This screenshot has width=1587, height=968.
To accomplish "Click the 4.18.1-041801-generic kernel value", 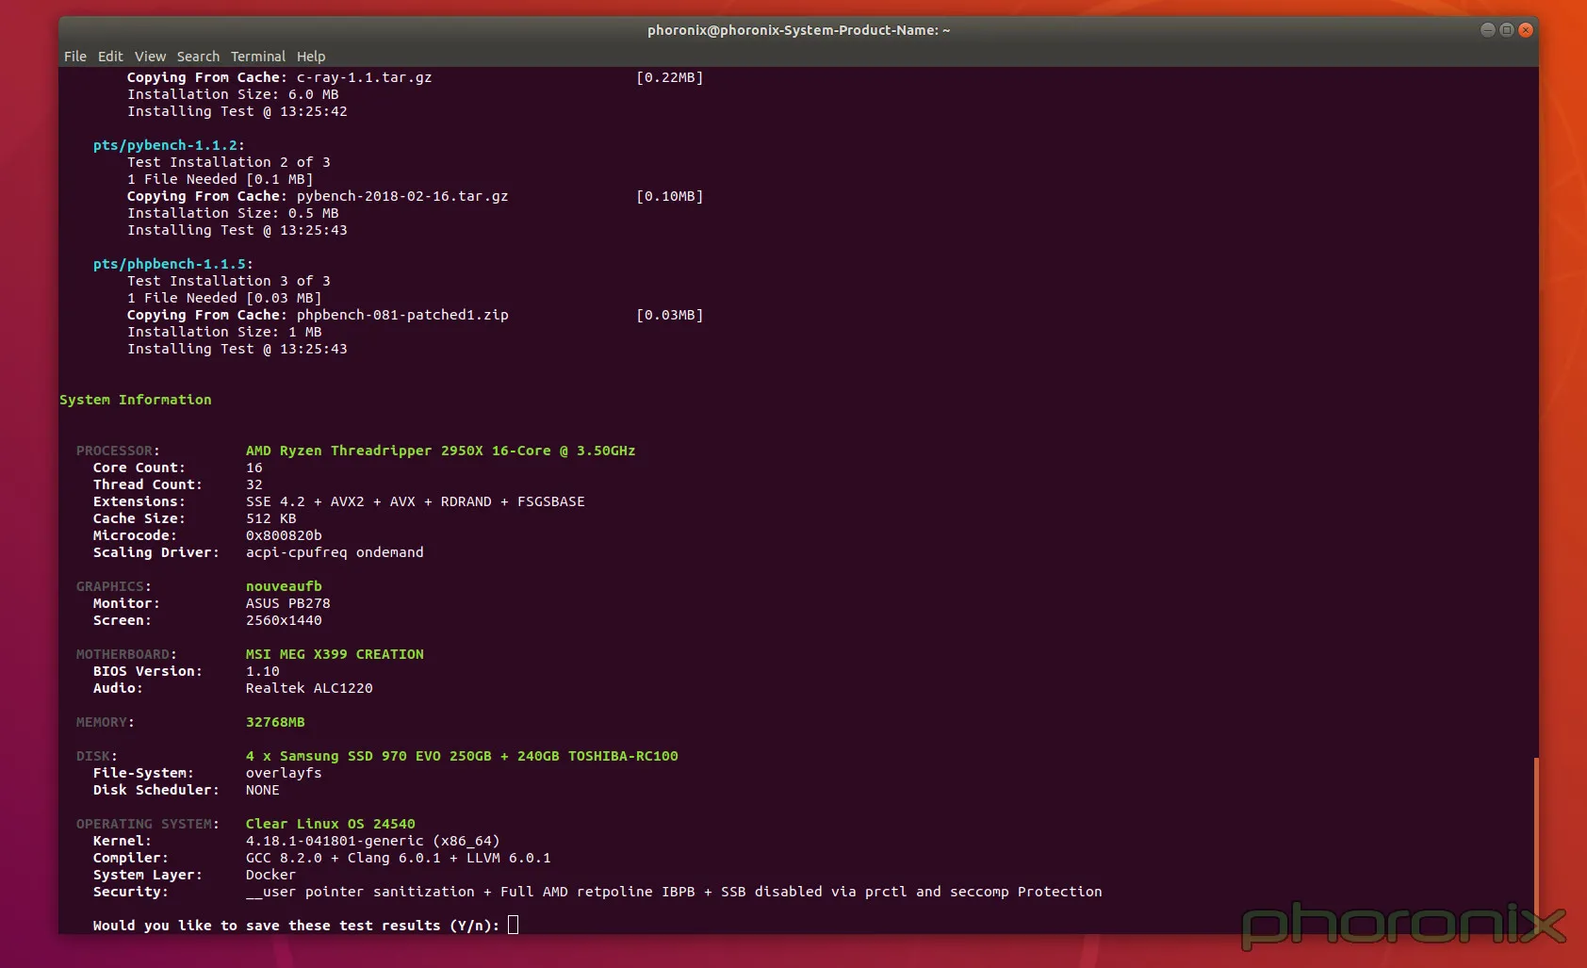I will [373, 841].
